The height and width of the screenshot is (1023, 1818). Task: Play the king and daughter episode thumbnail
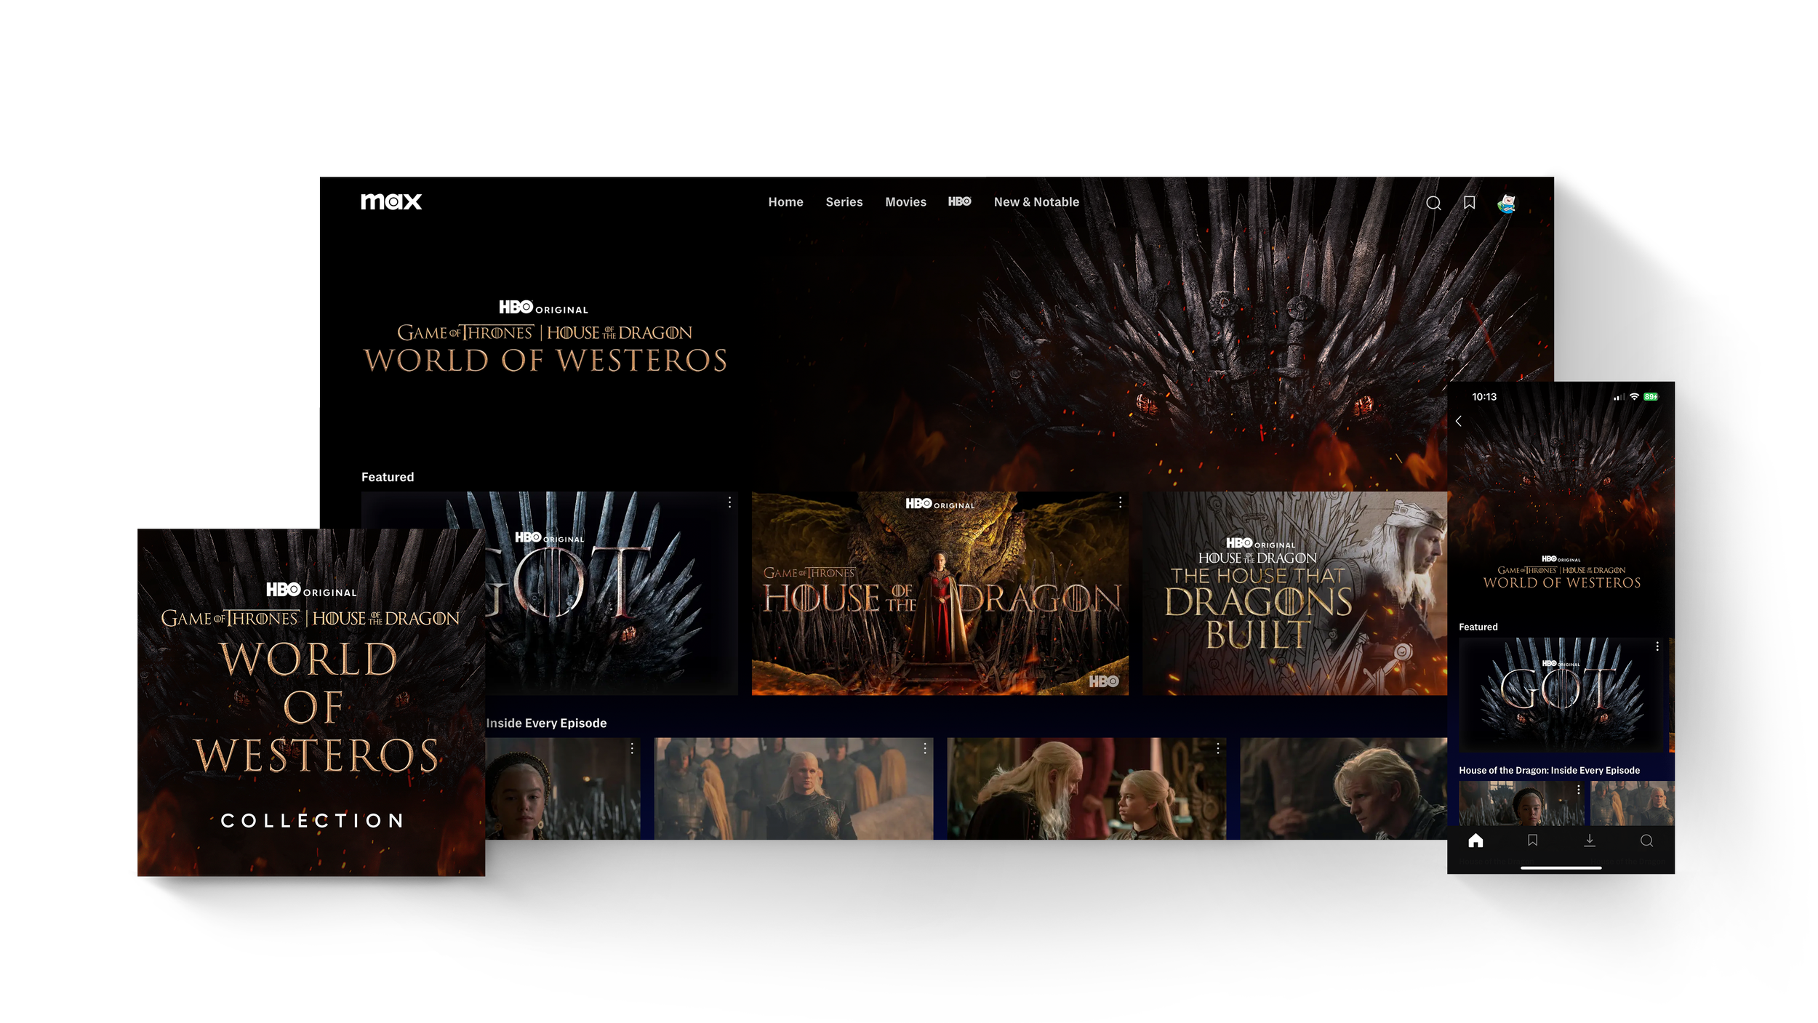click(1086, 789)
